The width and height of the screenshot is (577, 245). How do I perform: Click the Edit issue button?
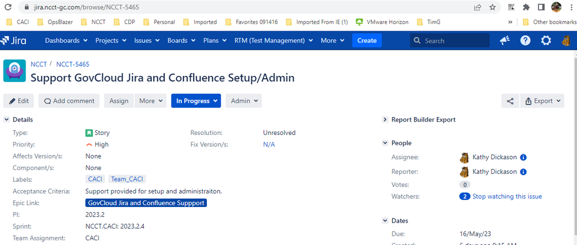18,101
